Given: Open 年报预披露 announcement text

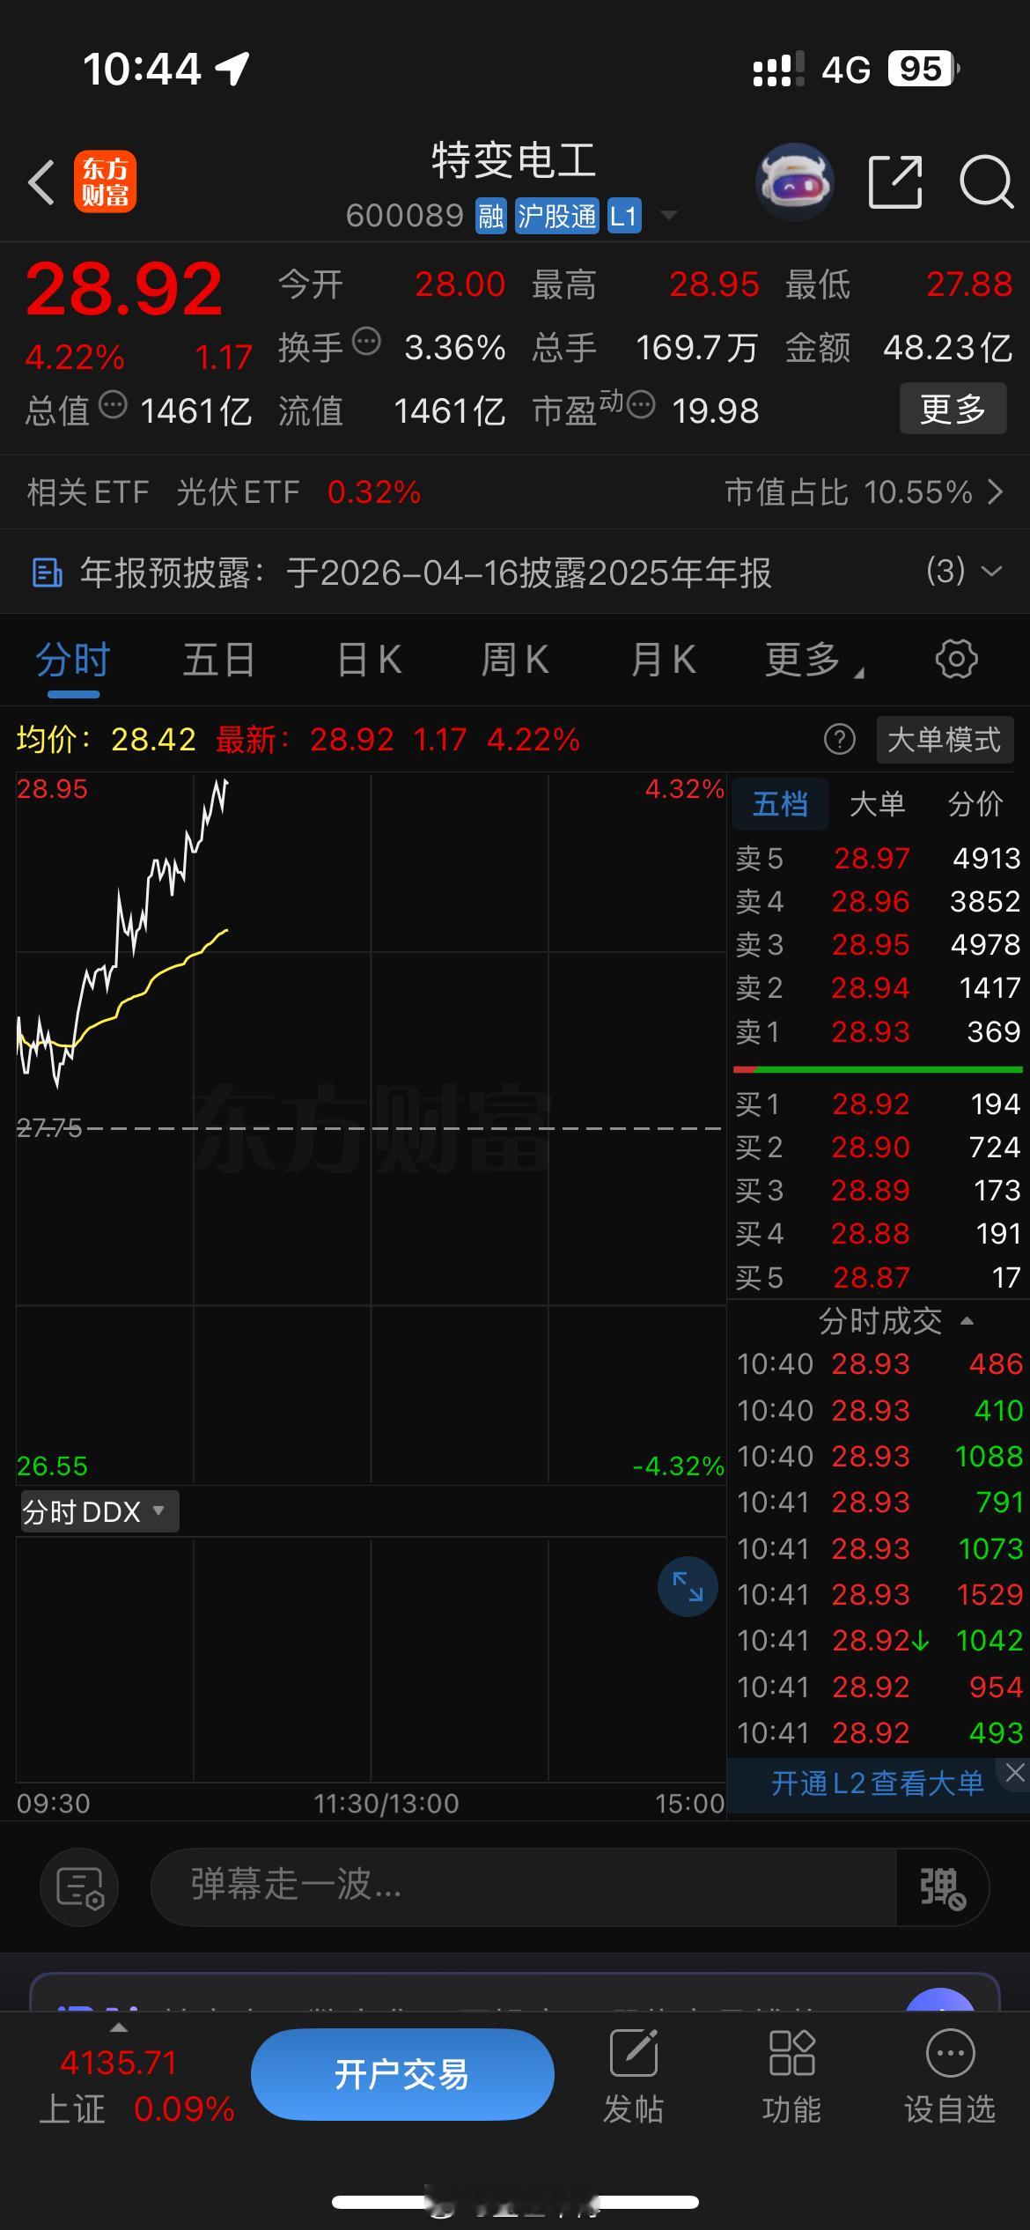Looking at the screenshot, I should pyautogui.click(x=425, y=572).
